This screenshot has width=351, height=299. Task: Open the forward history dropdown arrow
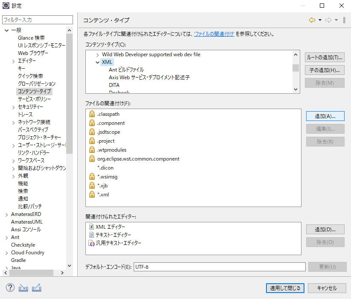336,20
